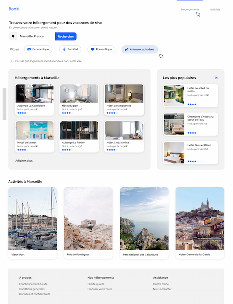This screenshot has width=233, height=304.
Task: Toggle the Familial filter
Action: click(x=70, y=49)
